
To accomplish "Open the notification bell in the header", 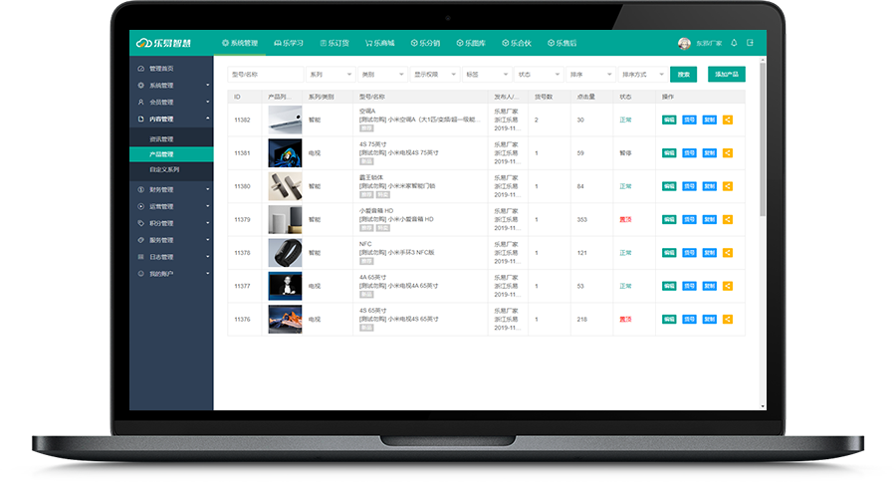I will tap(734, 43).
